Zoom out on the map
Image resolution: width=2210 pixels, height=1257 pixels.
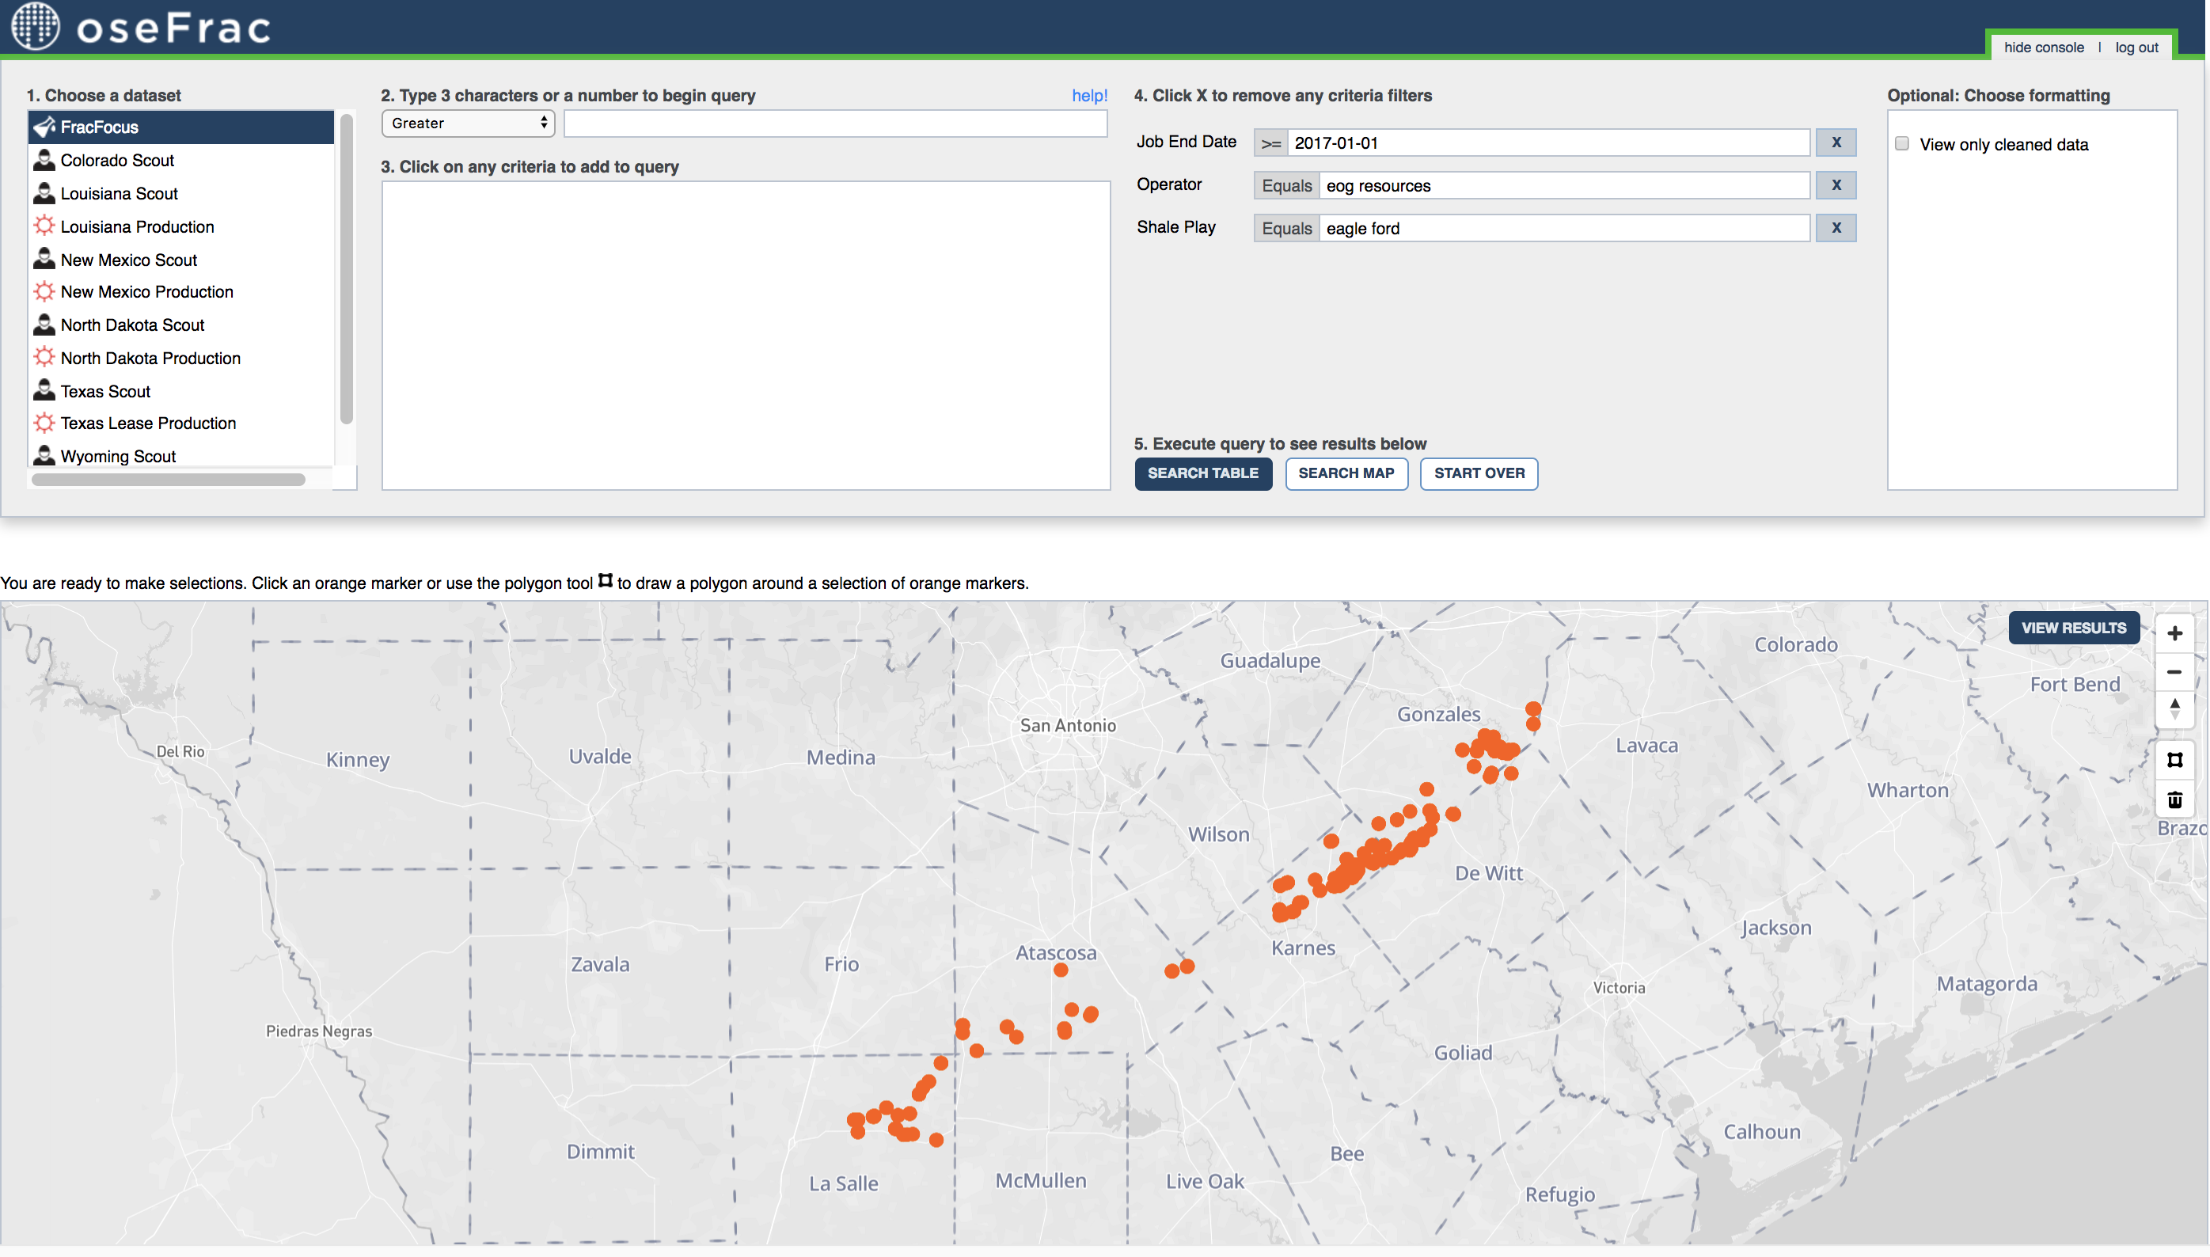2174,672
